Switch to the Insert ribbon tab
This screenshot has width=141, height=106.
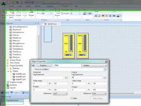point(28,6)
